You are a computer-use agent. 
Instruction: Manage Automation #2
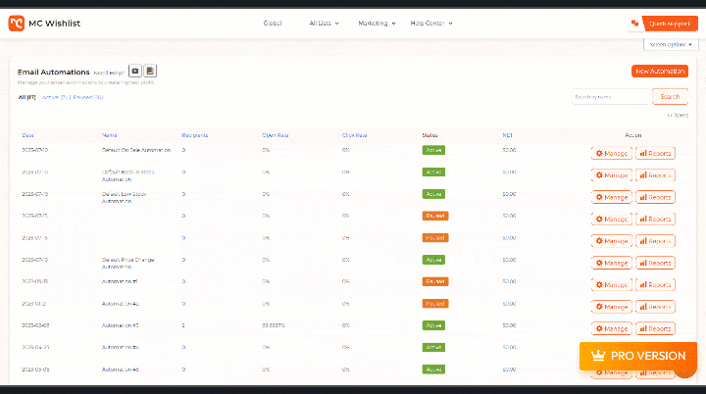612,307
